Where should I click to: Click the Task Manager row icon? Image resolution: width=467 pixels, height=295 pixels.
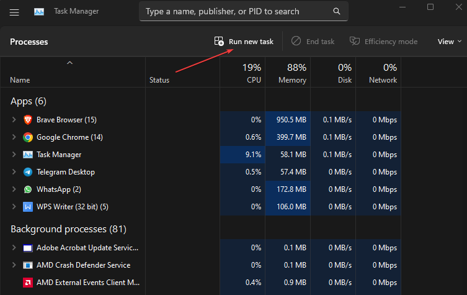[28, 155]
